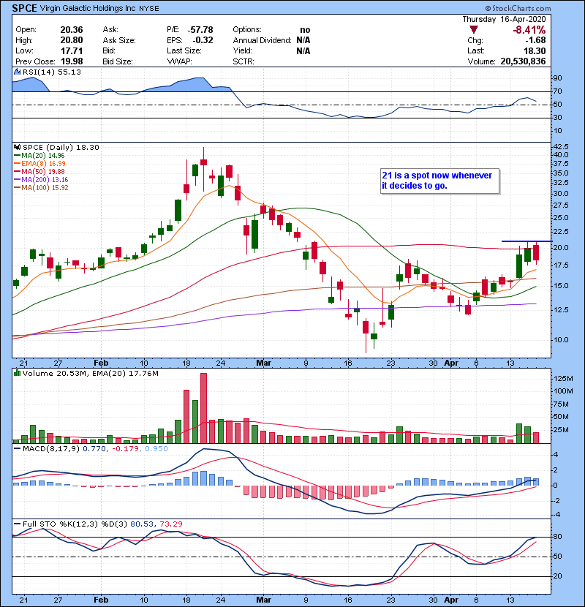Click the Apr label on price chart axis
Image resolution: width=585 pixels, height=607 pixels.
451,363
